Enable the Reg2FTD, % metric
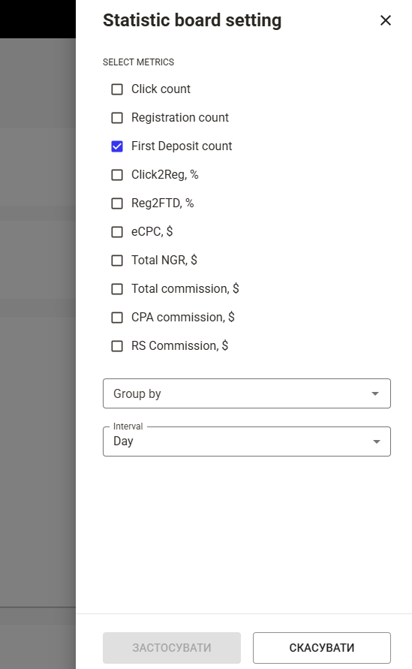The height and width of the screenshot is (669, 412). pyautogui.click(x=117, y=203)
